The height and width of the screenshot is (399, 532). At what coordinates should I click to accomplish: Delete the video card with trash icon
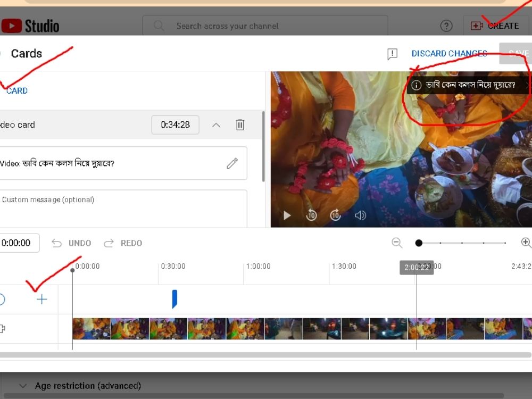[240, 124]
